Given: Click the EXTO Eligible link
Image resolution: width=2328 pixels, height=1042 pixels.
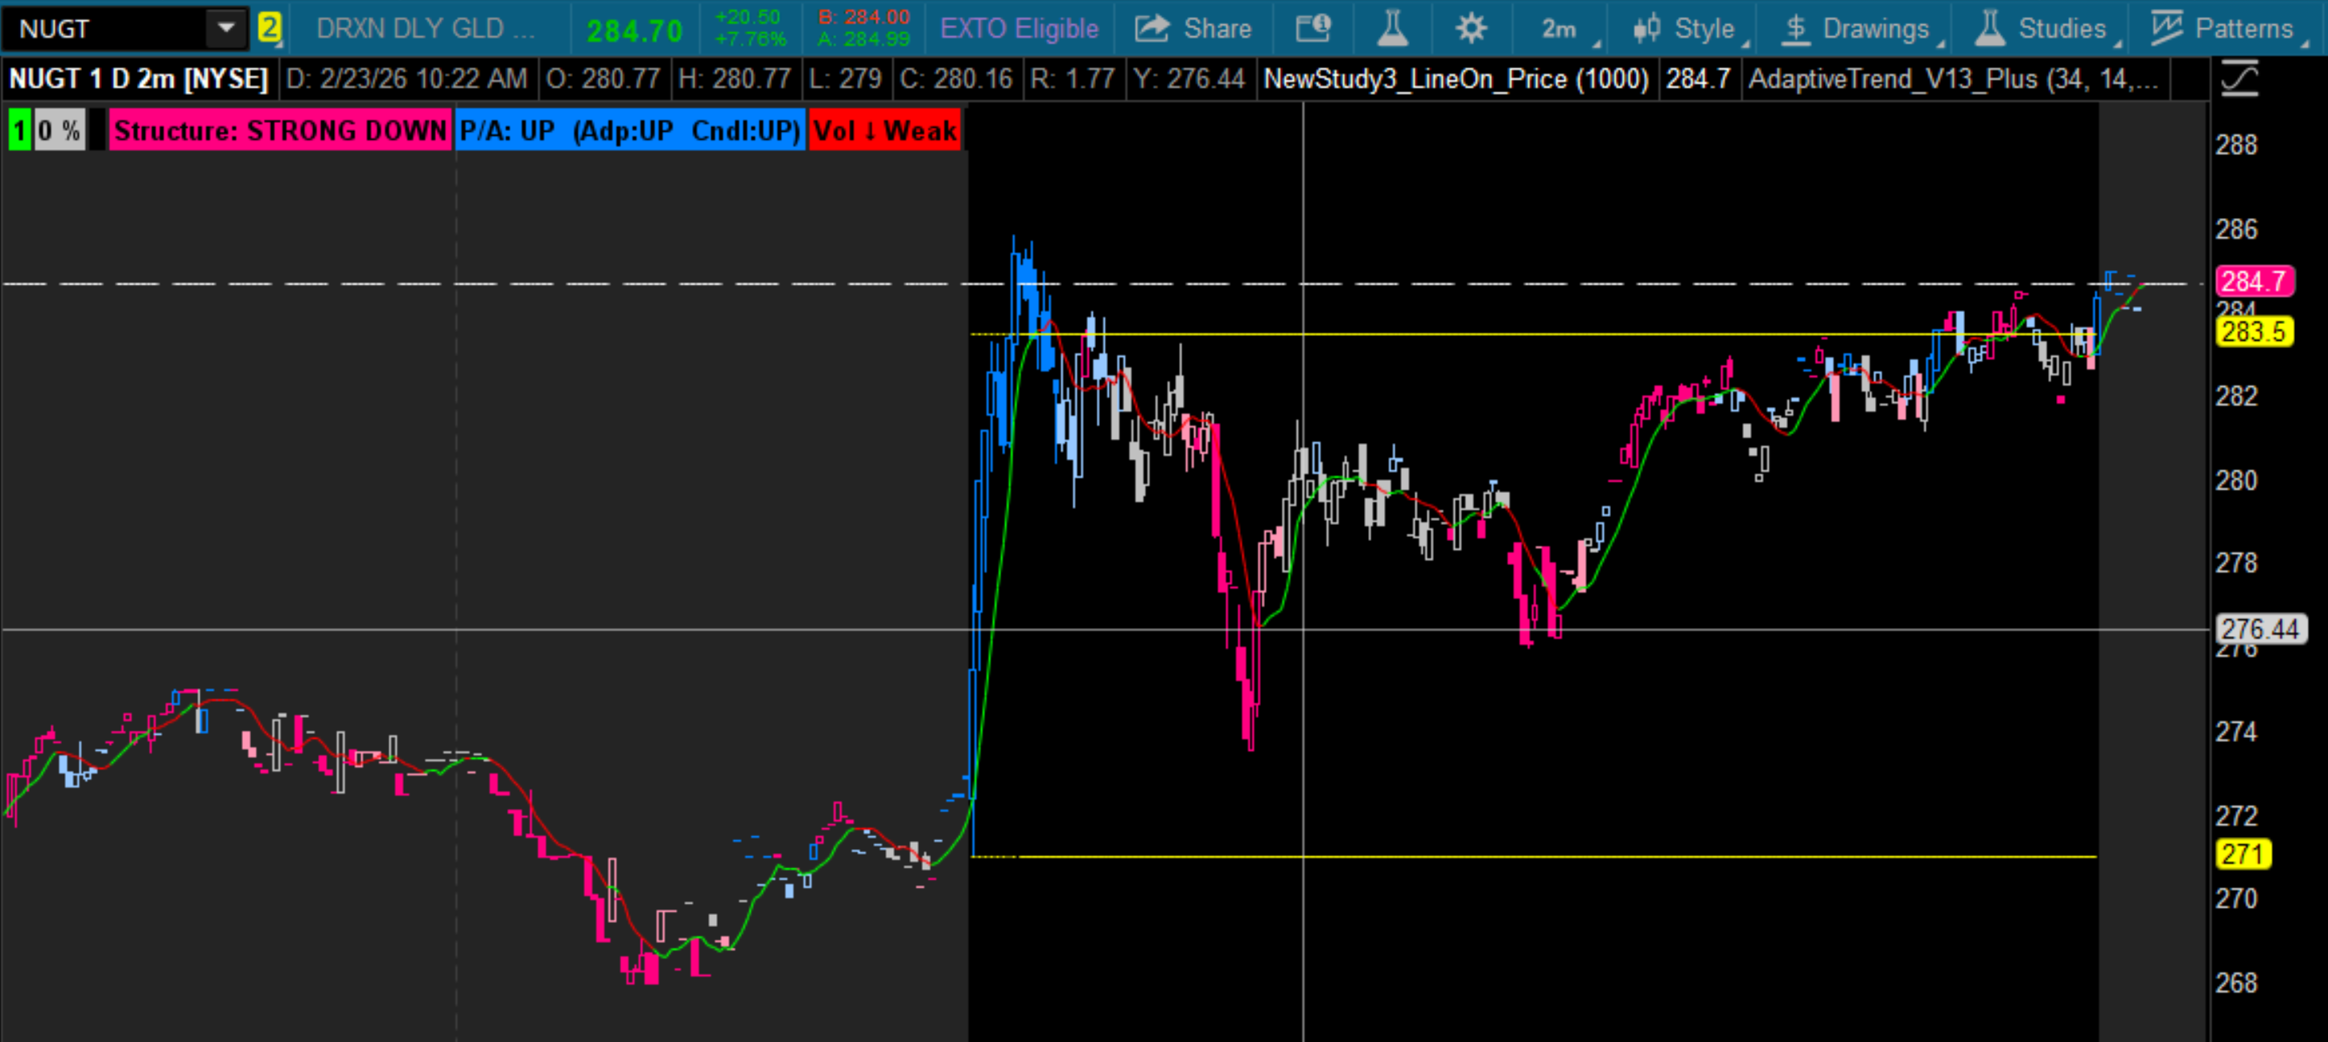Looking at the screenshot, I should [1019, 29].
